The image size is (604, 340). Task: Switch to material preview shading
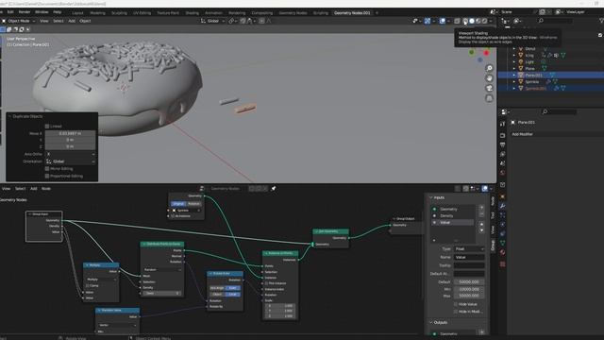tap(478, 21)
